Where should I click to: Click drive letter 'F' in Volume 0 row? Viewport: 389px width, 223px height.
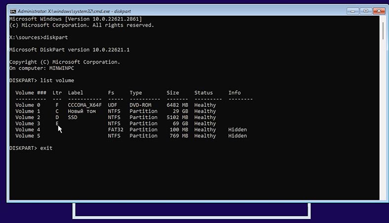click(x=57, y=105)
